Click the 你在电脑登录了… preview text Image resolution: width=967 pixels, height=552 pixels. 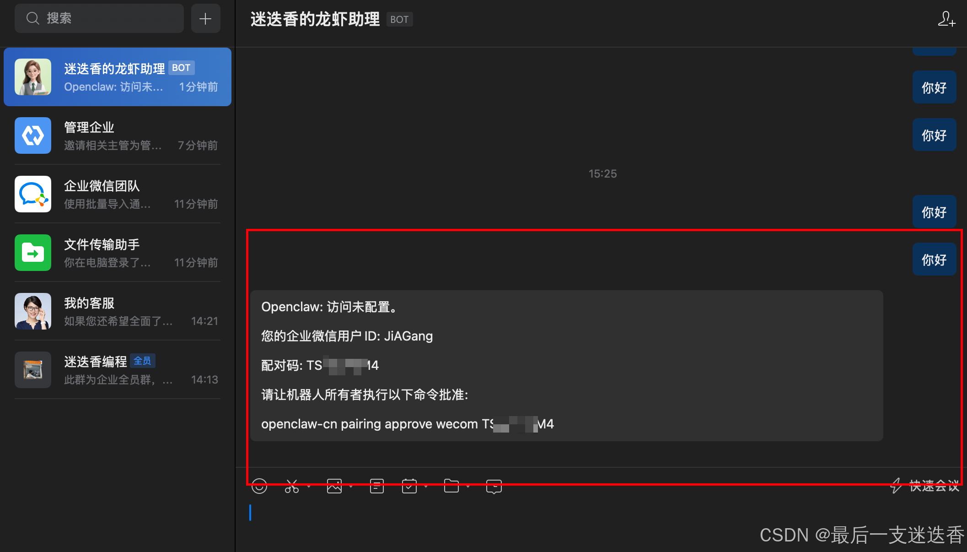point(107,263)
